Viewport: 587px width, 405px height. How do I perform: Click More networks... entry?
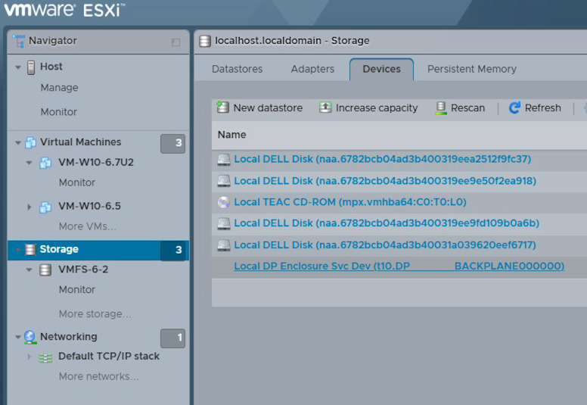[98, 376]
